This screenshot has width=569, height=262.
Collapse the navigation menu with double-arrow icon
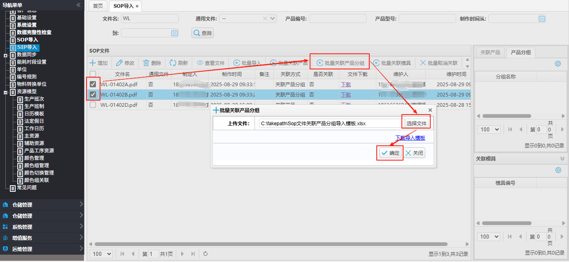pos(78,5)
